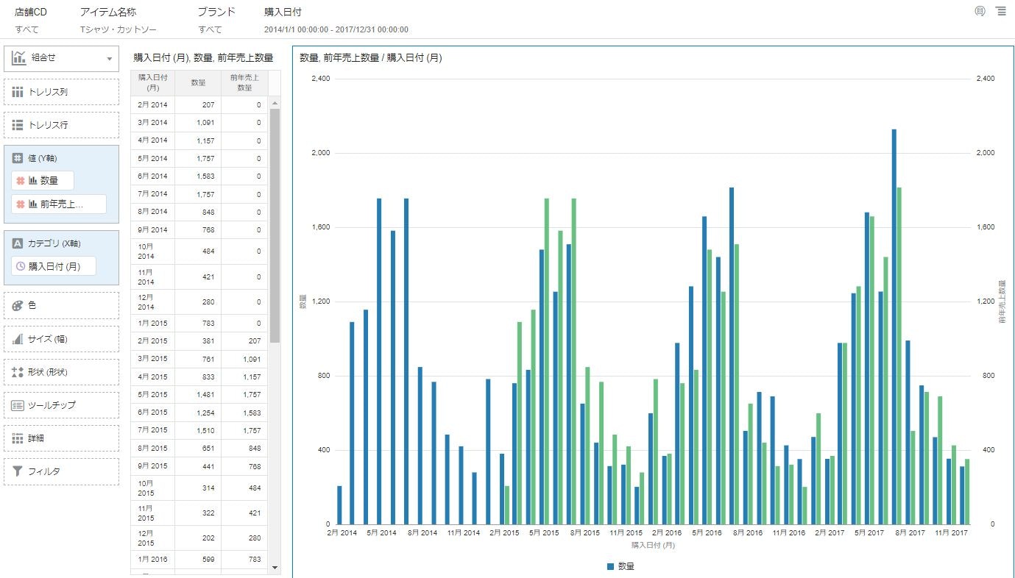
Task: Click quantity 202 in 12月 2015 row
Action: click(x=208, y=538)
